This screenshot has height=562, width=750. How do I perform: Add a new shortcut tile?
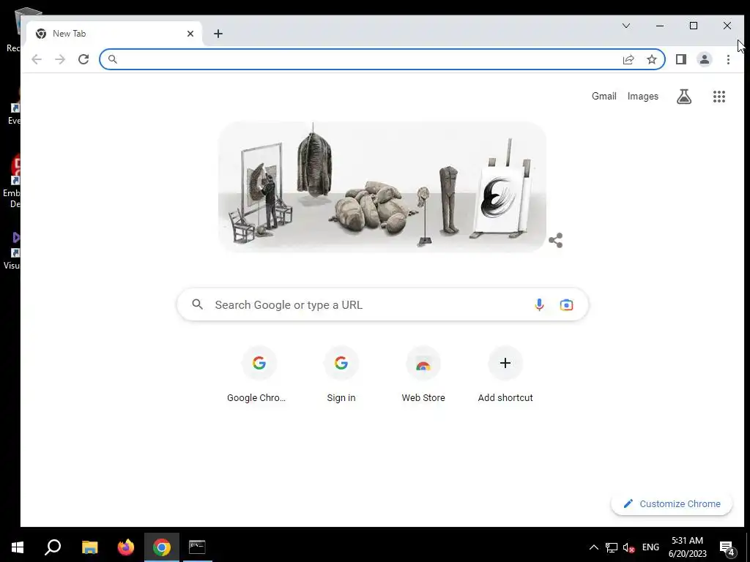(x=505, y=375)
